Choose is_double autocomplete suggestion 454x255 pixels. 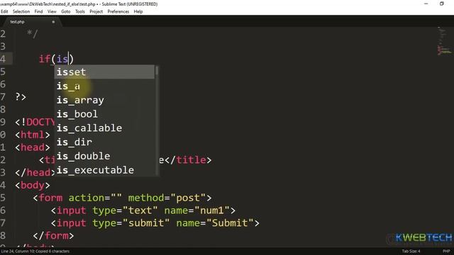[104, 156]
